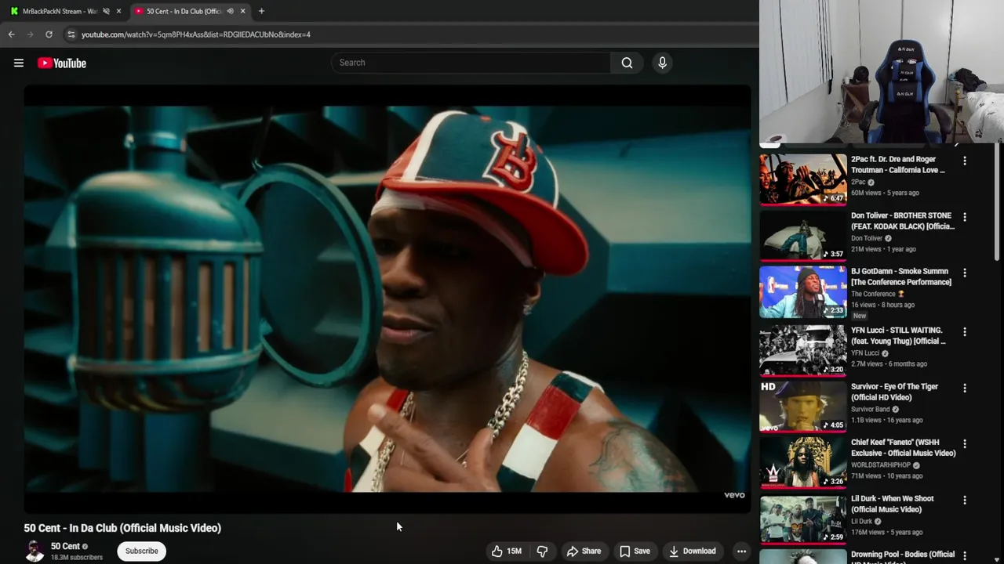This screenshot has width=1004, height=564.
Task: Play Chief Keef Faneto thumbnail
Action: (803, 462)
